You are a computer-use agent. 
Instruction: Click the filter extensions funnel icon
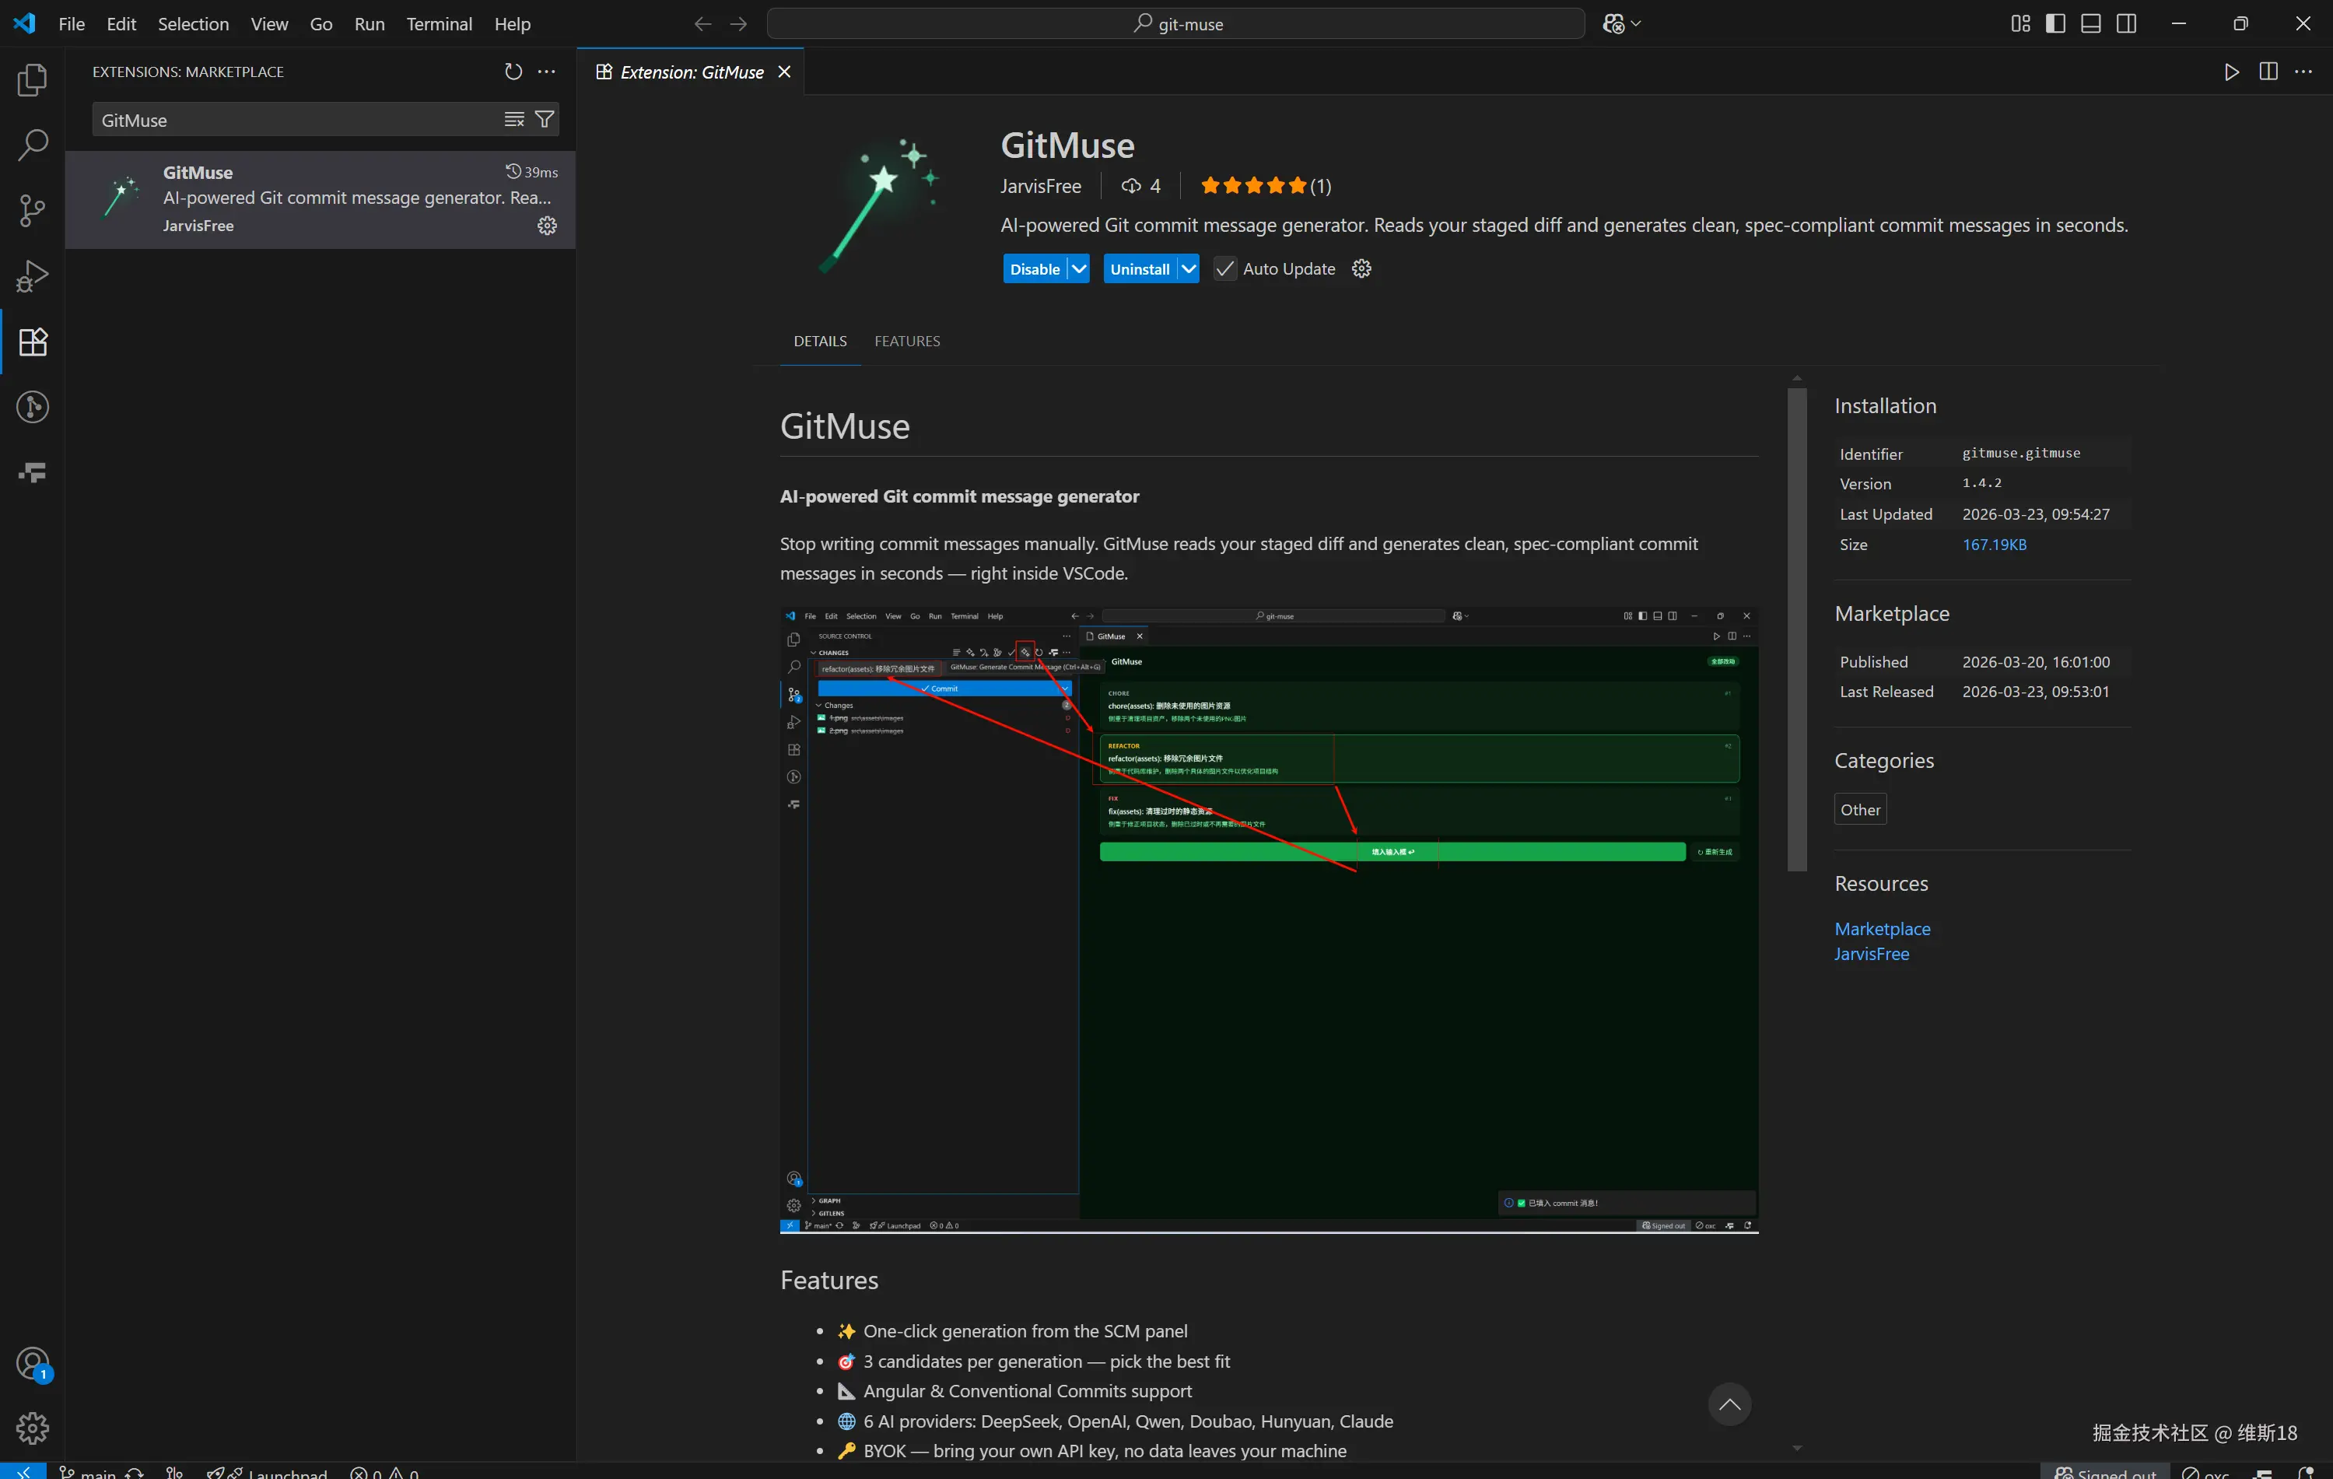[x=545, y=119]
